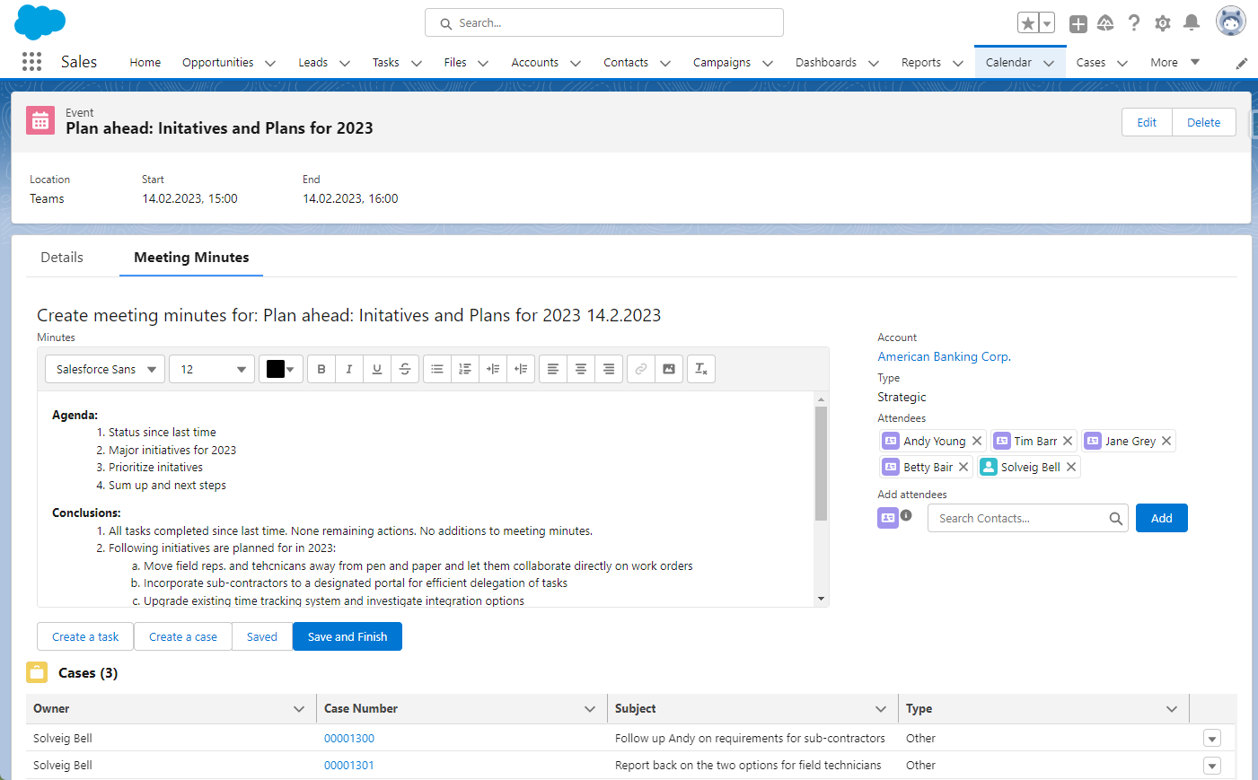
Task: Open case number 00001300
Action: [x=349, y=738]
